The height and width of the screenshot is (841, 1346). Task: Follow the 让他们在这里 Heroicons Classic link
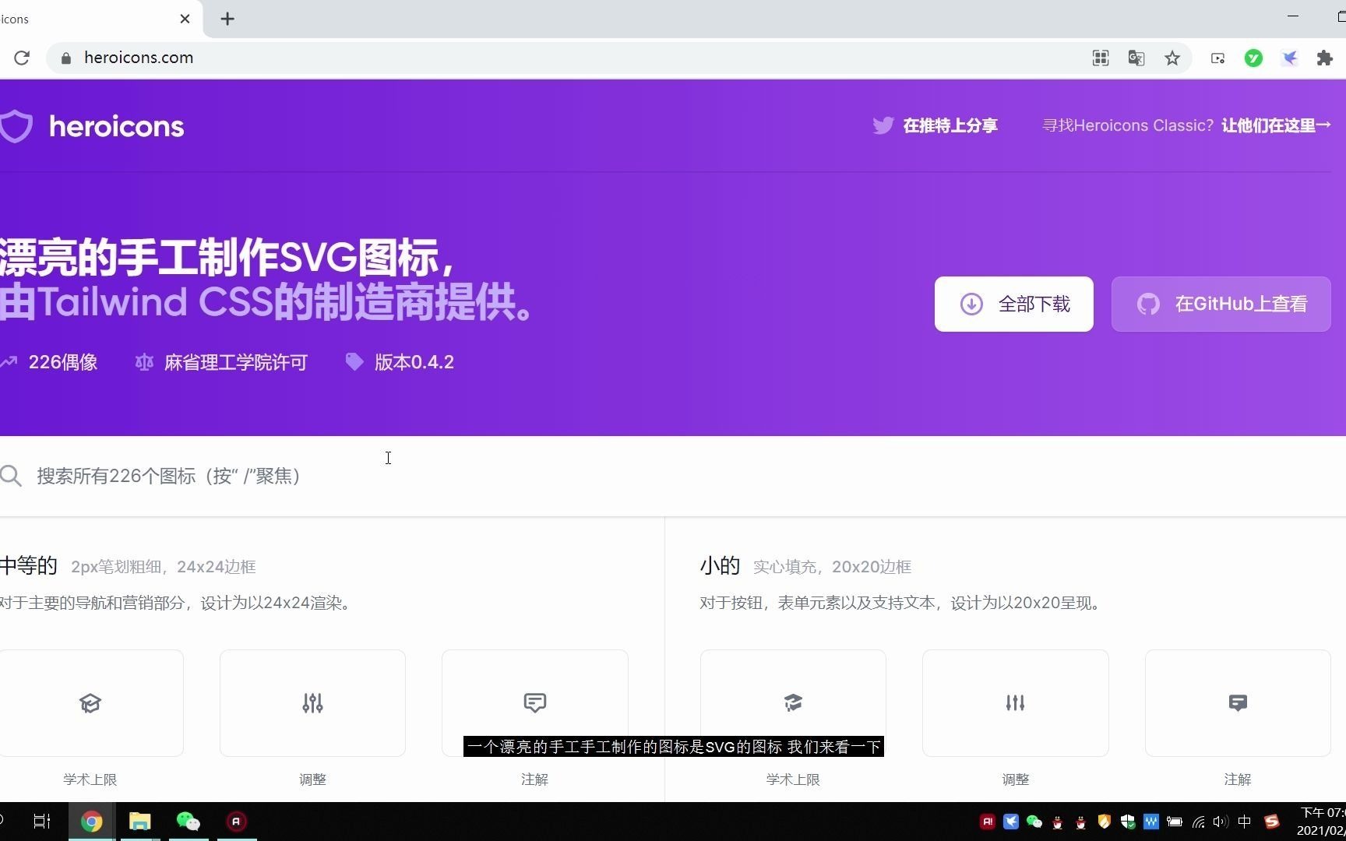click(x=1276, y=125)
